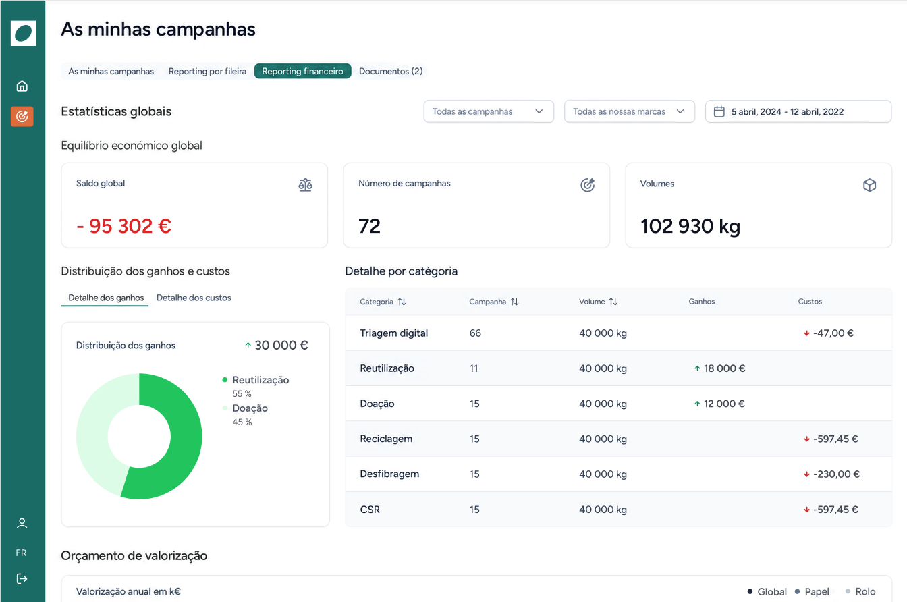Viewport: 907px width, 602px height.
Task: Sort table by Volume arrows icon
Action: tap(613, 302)
